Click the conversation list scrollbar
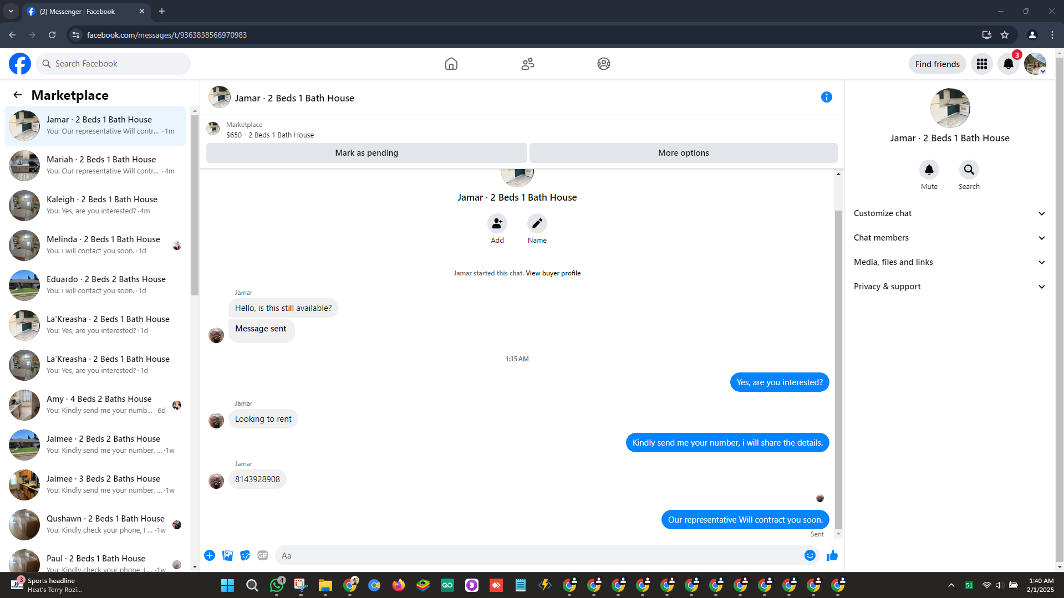This screenshot has height=598, width=1064. (x=195, y=205)
